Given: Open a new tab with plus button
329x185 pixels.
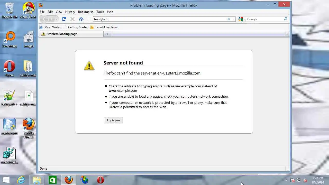Looking at the screenshot, I should point(107,34).
